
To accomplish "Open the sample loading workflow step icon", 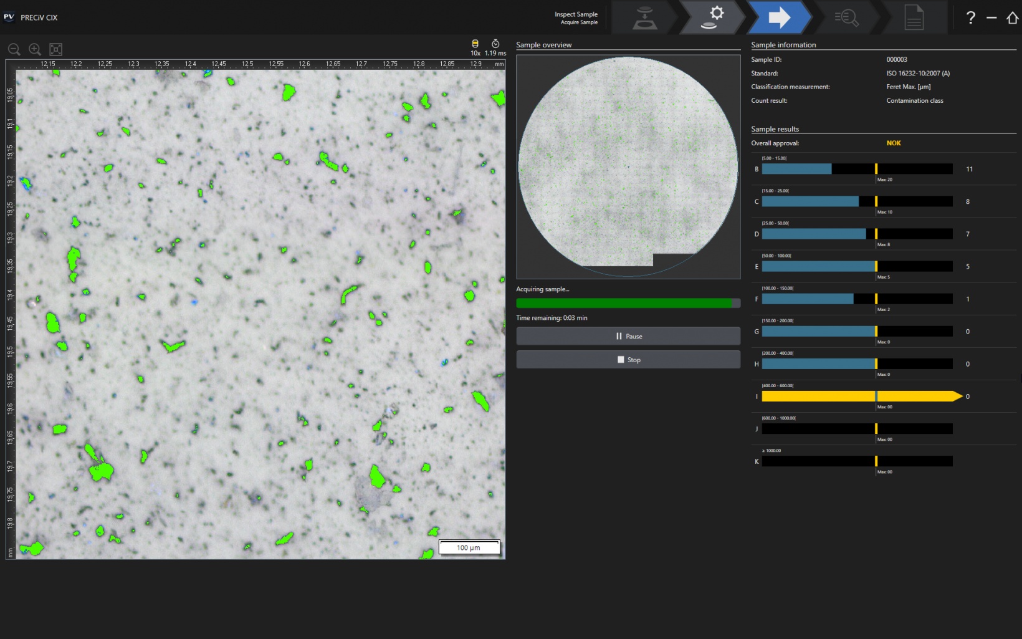I will (x=645, y=17).
